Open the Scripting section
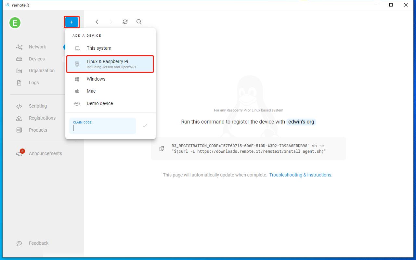This screenshot has height=260, width=416. tap(38, 106)
